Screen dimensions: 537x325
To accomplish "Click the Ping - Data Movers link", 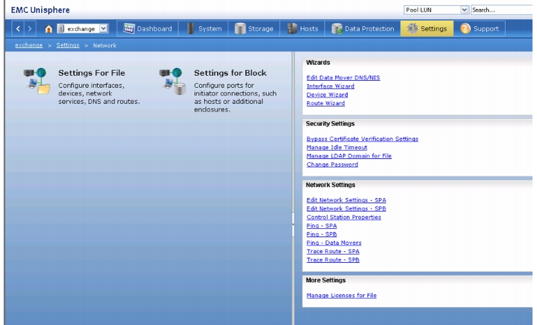I will (334, 243).
